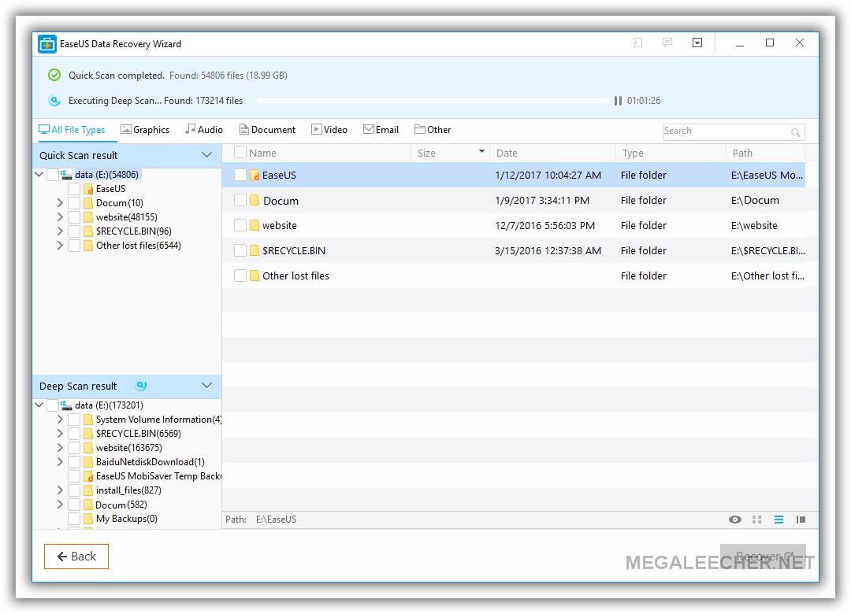Viewport: 851px width, 614px height.
Task: Switch to thumbnail grid view
Action: [x=757, y=520]
